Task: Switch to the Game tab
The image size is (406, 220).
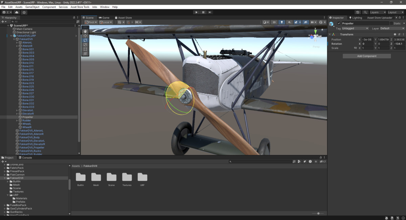Action: coord(105,17)
